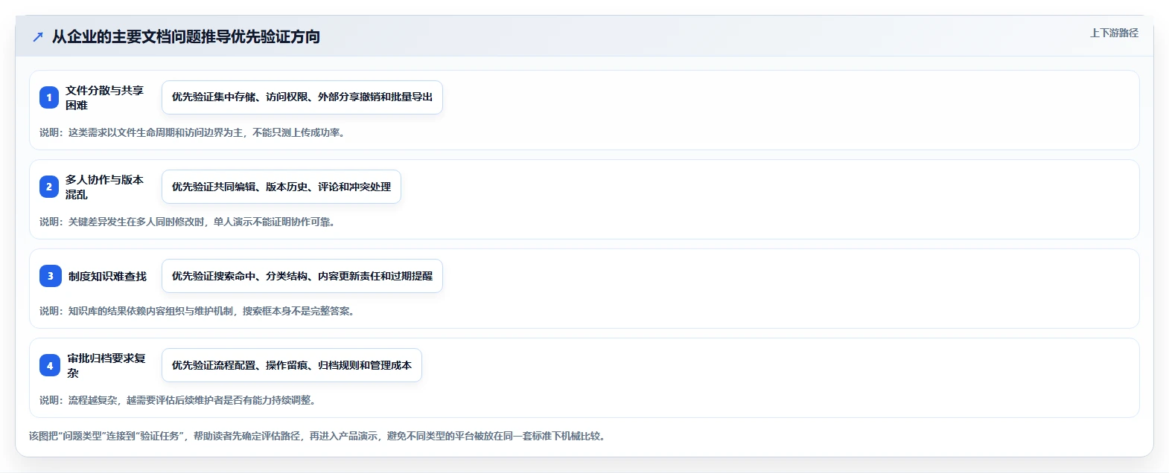The width and height of the screenshot is (1169, 473).
Task: Click the arrow icon beside the panel title
Action: (x=38, y=36)
